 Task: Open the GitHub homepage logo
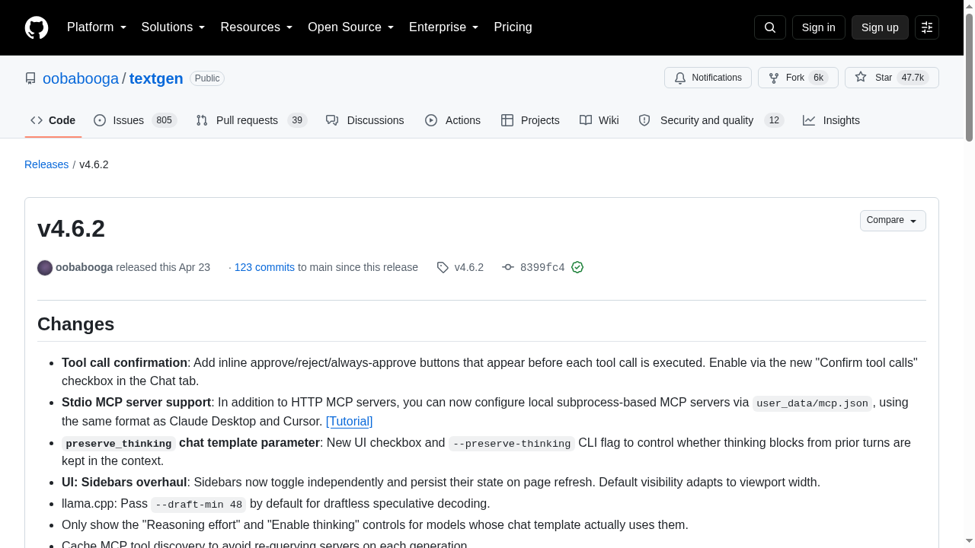(37, 27)
